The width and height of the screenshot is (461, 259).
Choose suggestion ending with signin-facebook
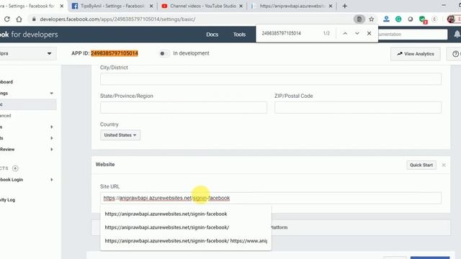coord(186,214)
